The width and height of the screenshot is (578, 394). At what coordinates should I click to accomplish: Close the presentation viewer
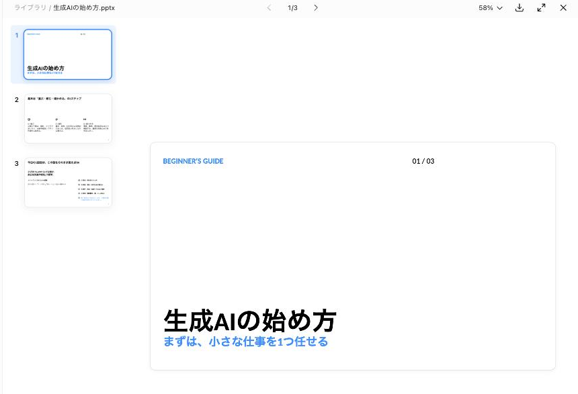click(x=563, y=8)
